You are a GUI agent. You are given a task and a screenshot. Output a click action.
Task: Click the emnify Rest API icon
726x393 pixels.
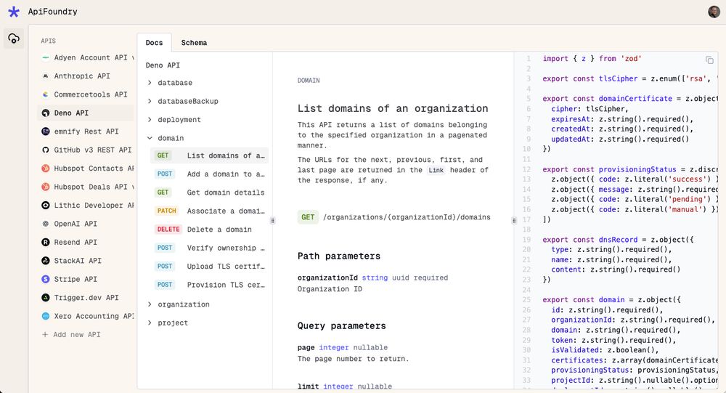[45, 131]
